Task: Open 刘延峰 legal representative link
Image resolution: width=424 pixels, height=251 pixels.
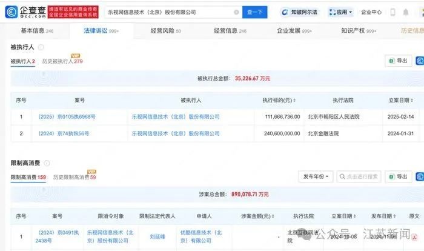Action: pyautogui.click(x=157, y=236)
